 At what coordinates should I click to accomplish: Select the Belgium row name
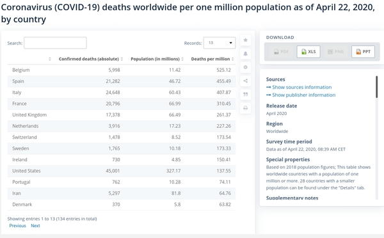(x=21, y=70)
